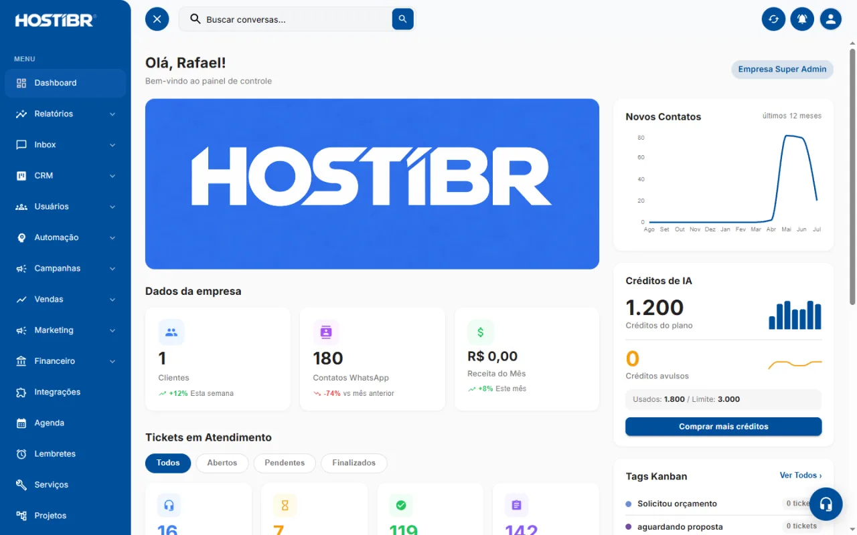Open the Serviços menu item
Image resolution: width=857 pixels, height=535 pixels.
(x=65, y=485)
